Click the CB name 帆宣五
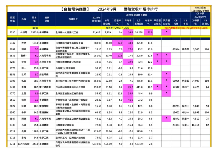216x153 pixels. tap(185, 81)
